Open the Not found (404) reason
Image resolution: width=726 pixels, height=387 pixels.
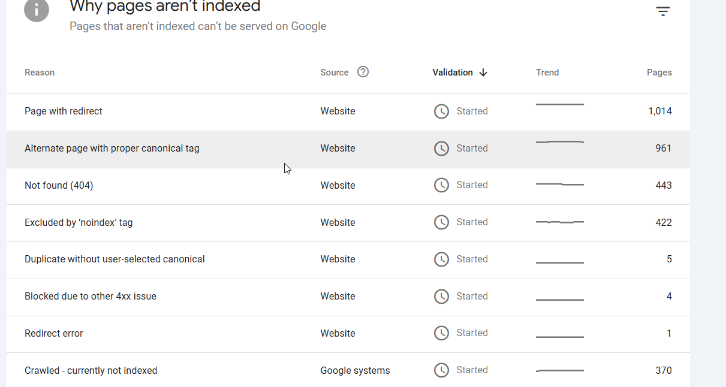click(x=348, y=186)
